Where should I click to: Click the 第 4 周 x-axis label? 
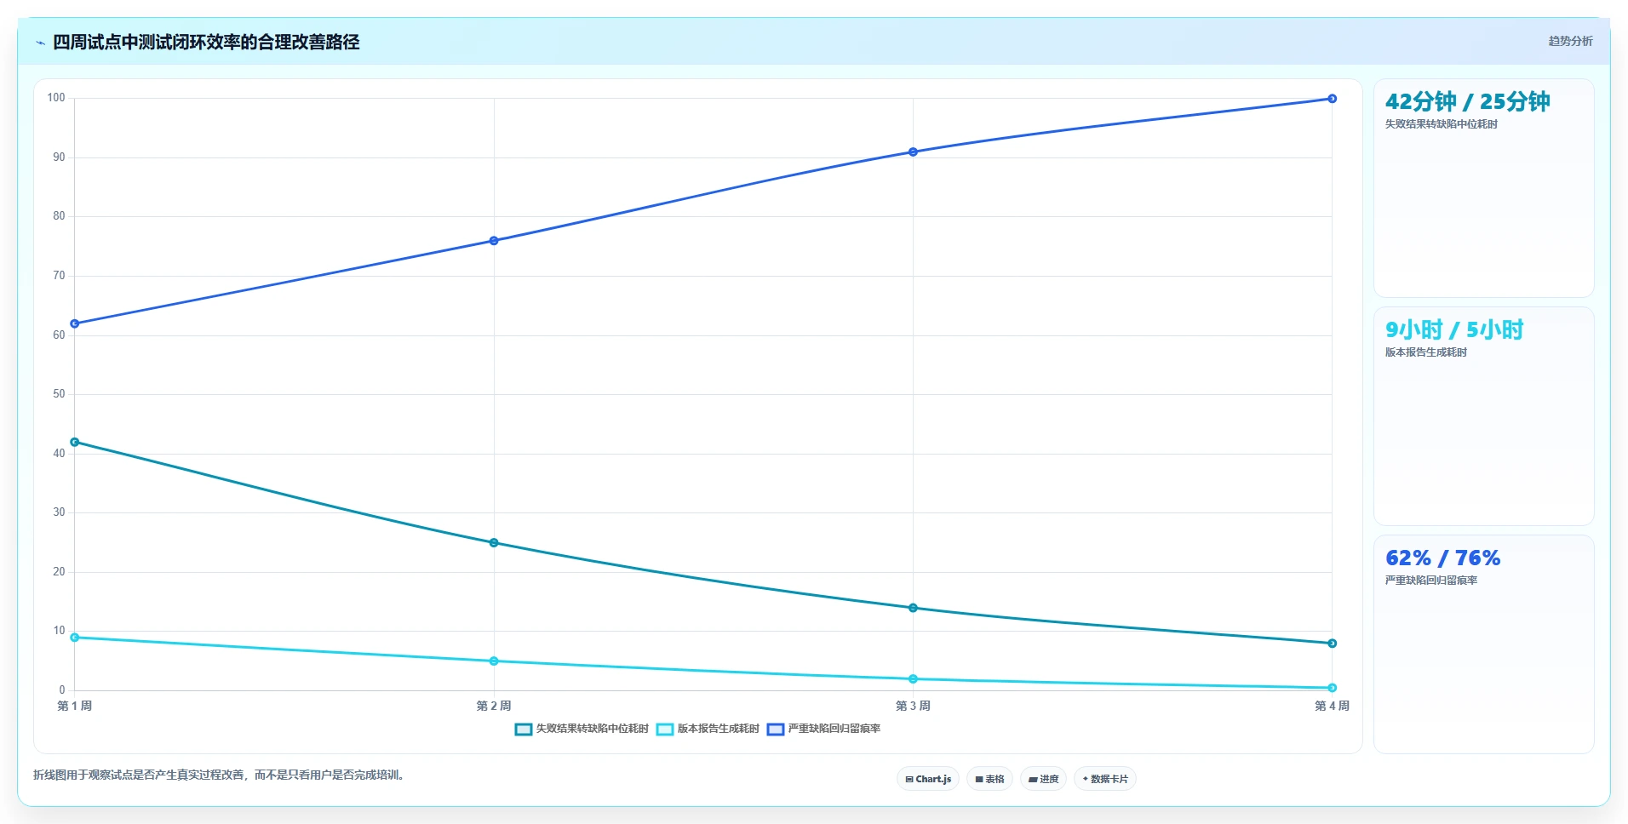(1332, 706)
